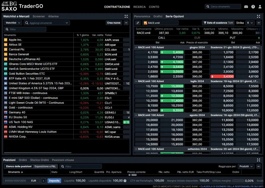Viewport: 265px width, 188px height.
Task: Click the NVIDIA Corp. CFD icon
Action: click(x=6, y=137)
